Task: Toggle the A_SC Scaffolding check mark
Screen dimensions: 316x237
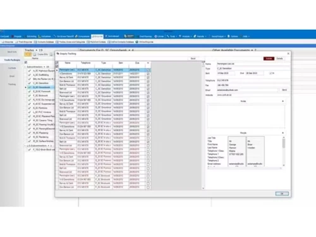Action: 30,75
